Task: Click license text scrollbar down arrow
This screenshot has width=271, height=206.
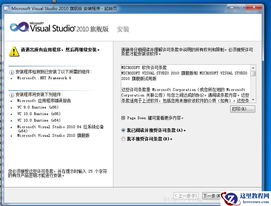Action: [x=253, y=100]
